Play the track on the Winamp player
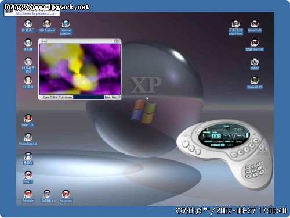 coord(246,149)
